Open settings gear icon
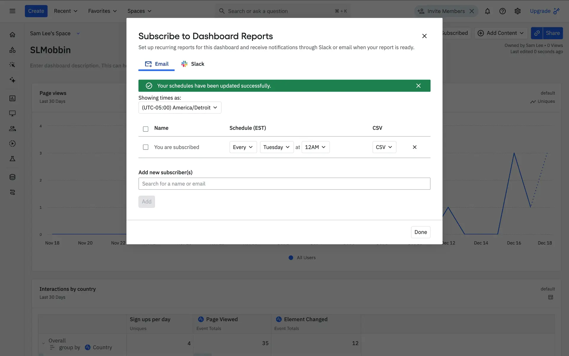Viewport: 569px width, 356px height. [517, 11]
